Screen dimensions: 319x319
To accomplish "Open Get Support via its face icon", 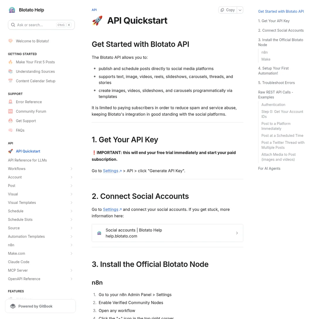I will point(10,121).
